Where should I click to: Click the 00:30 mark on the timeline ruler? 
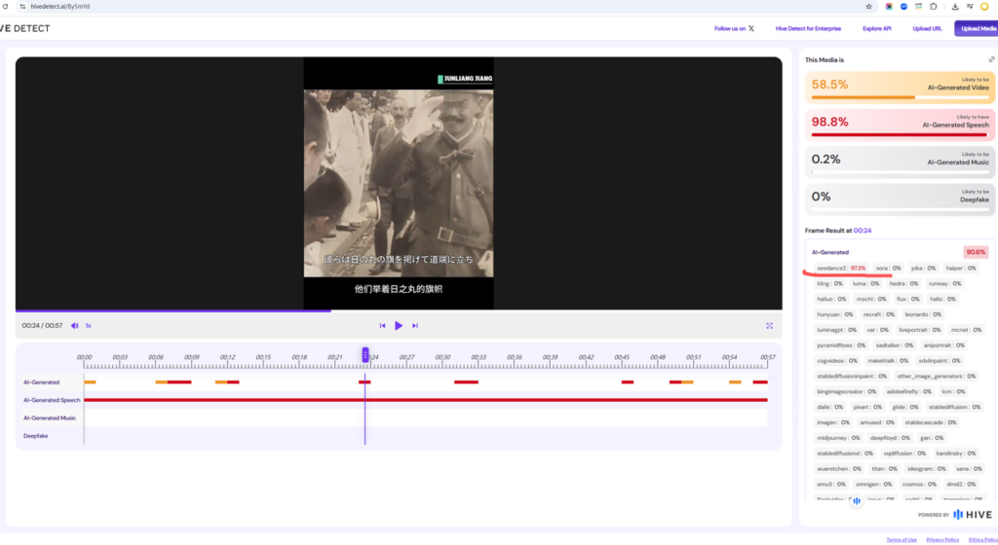(x=442, y=357)
